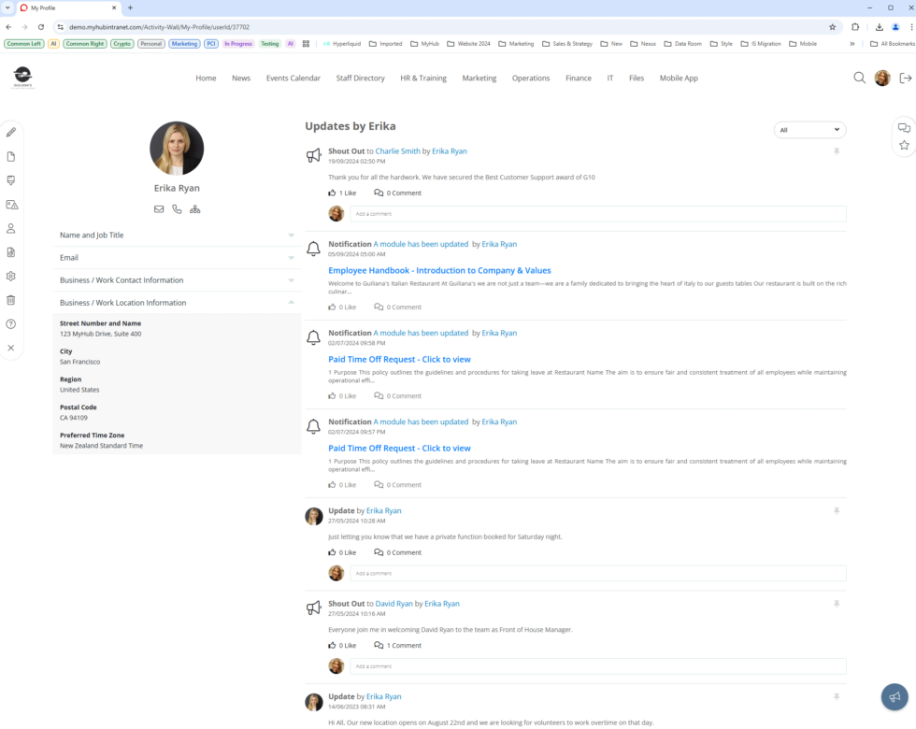Open the Paid Time Off Request link
916x729 pixels.
(399, 359)
